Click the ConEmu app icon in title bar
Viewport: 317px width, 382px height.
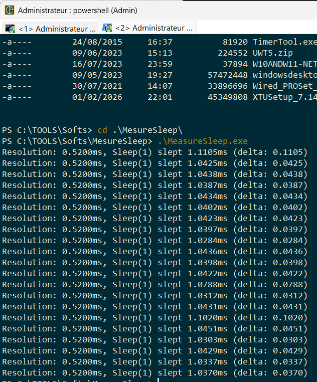click(9, 10)
